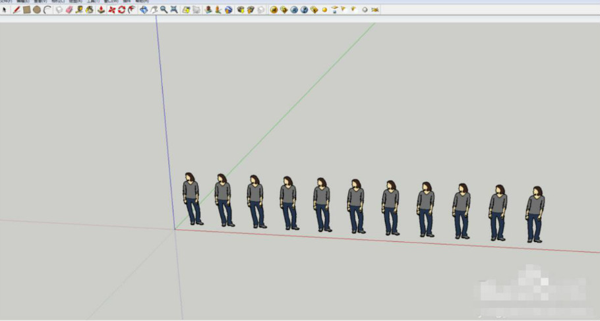Screen dimensions: 600x321
Task: Select the person figure farthest along red axis
Action: (x=535, y=214)
